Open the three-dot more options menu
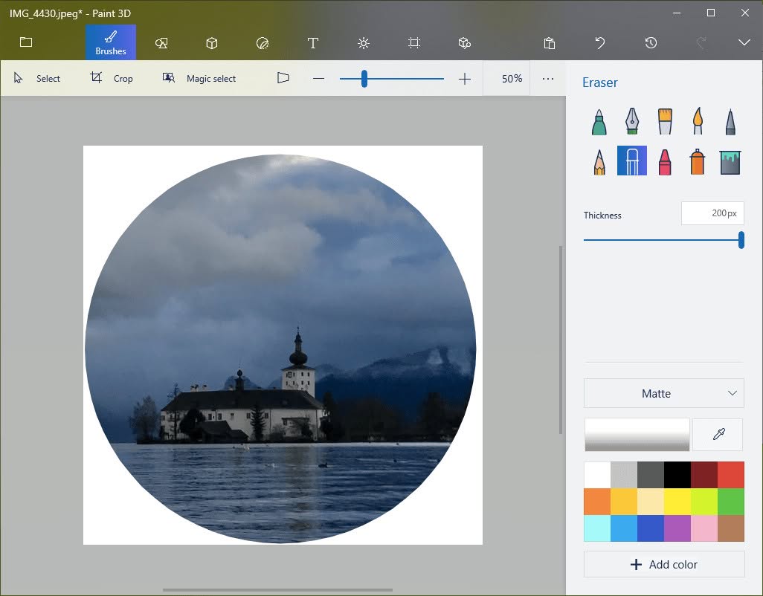 coord(548,78)
